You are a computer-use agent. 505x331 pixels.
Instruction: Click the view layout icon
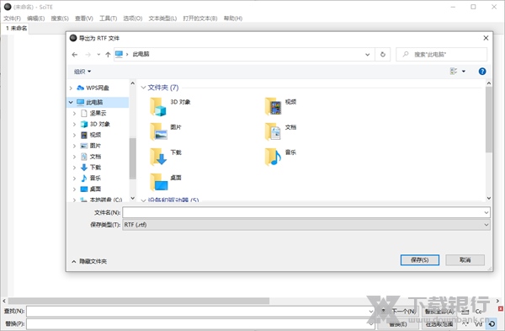pyautogui.click(x=454, y=72)
